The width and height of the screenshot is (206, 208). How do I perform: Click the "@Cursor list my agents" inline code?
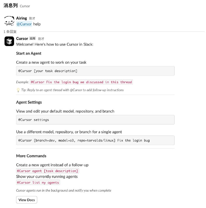coord(38,182)
